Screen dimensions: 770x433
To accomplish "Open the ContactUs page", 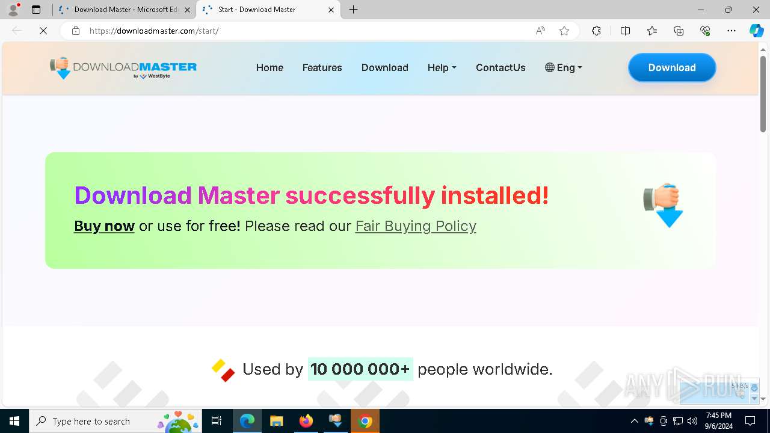I will click(500, 67).
